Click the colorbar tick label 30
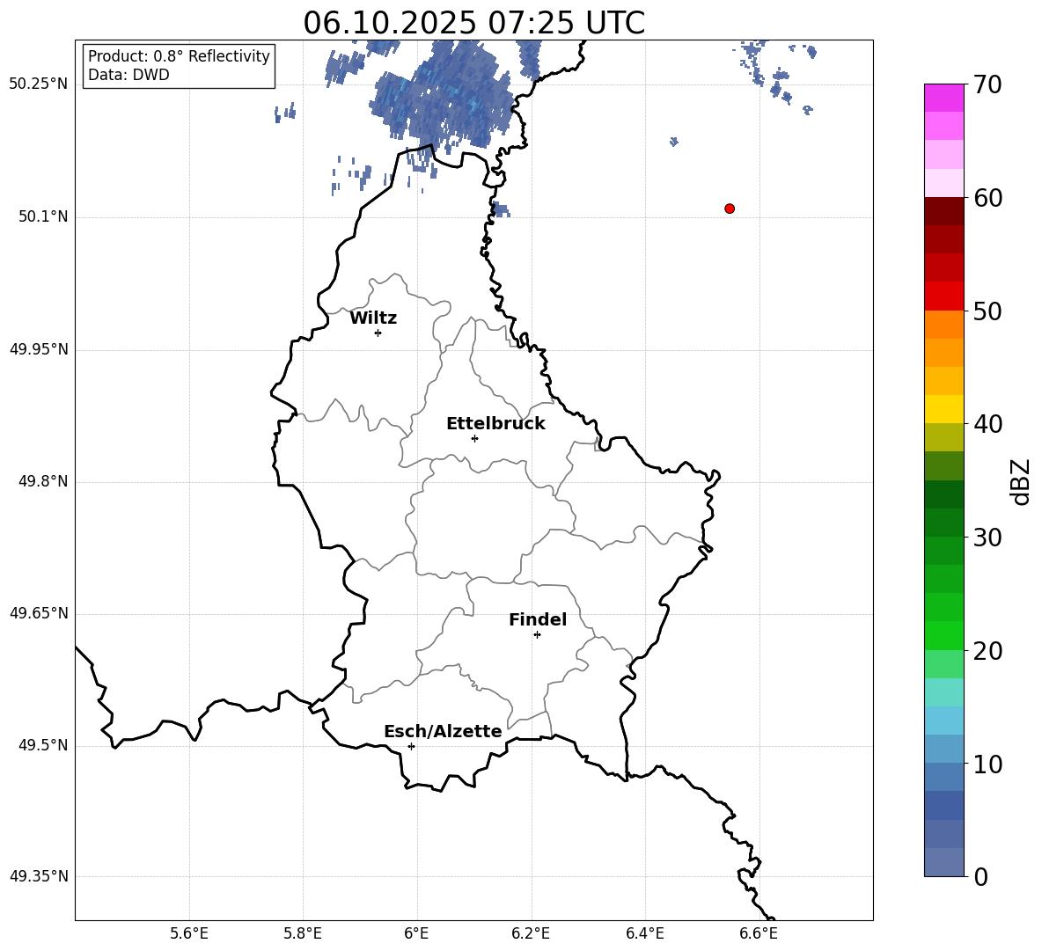This screenshot has width=1042, height=951. (987, 538)
